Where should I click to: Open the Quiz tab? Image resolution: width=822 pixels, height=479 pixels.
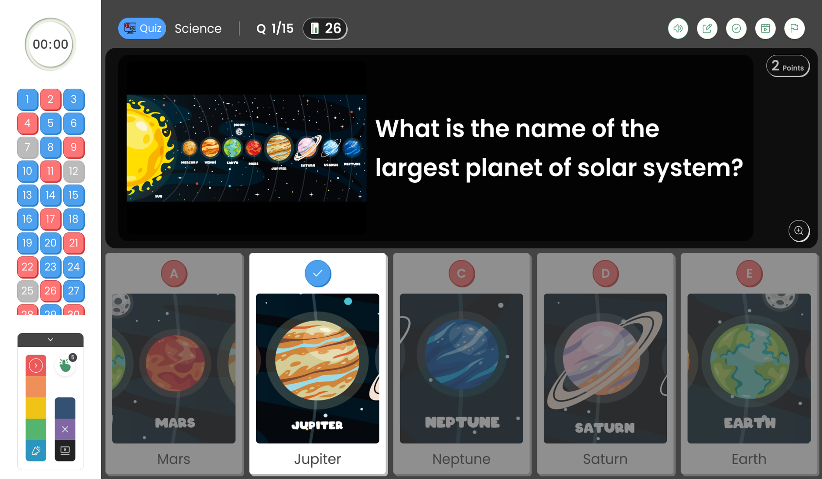click(142, 29)
